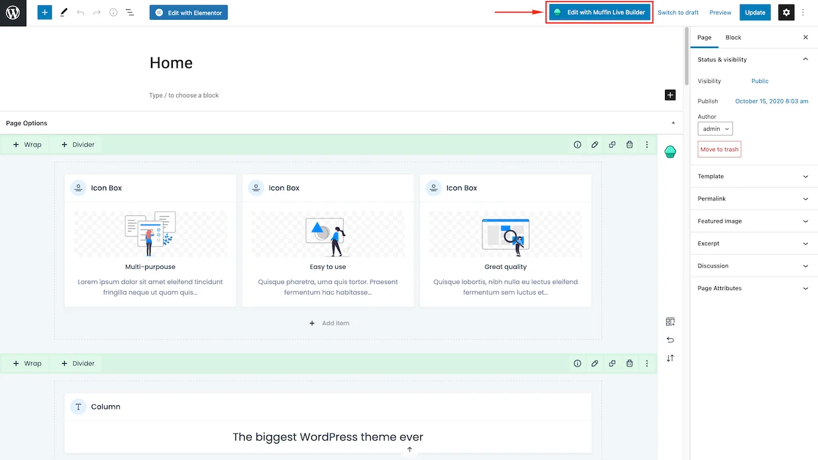Viewport: 818px width, 460px height.
Task: Delete the first section with trash icon
Action: click(629, 145)
